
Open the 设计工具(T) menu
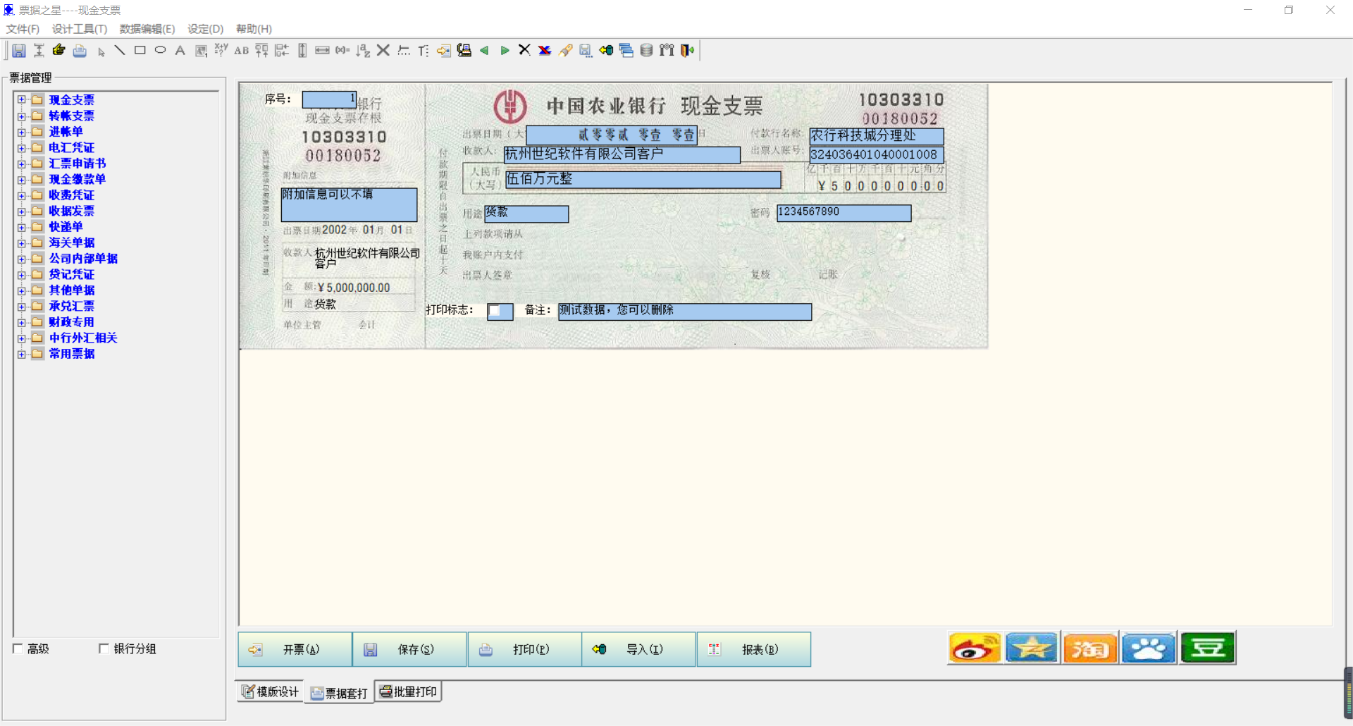click(x=80, y=29)
